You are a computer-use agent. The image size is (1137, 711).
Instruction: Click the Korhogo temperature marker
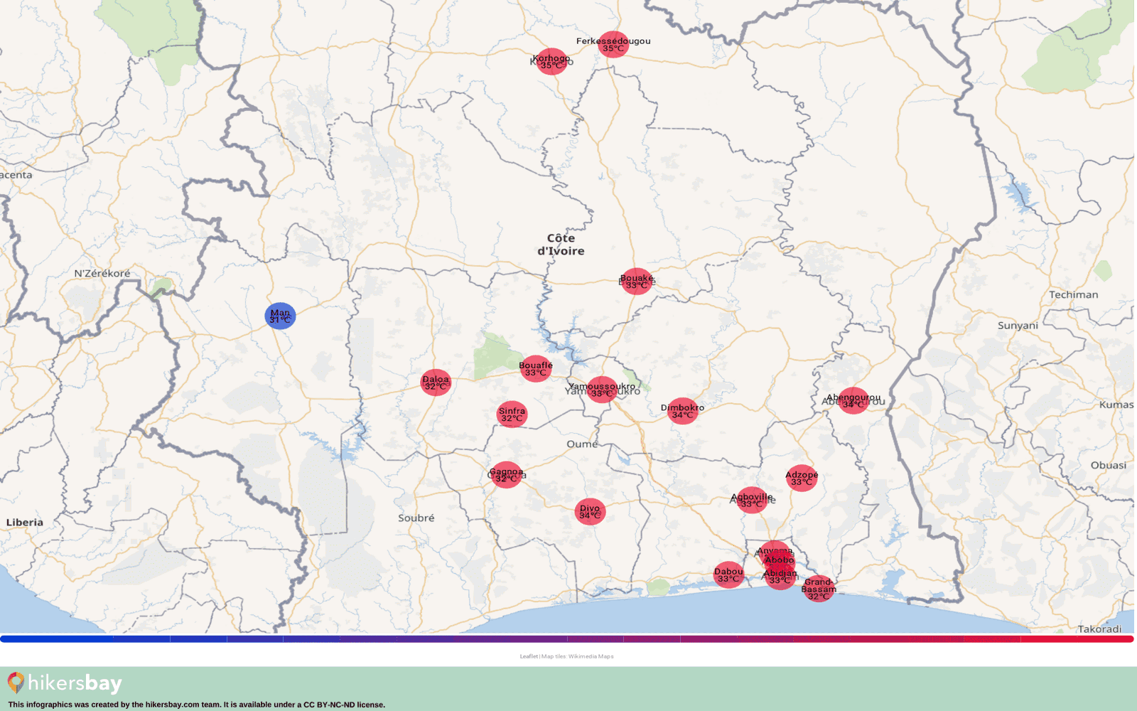551,62
